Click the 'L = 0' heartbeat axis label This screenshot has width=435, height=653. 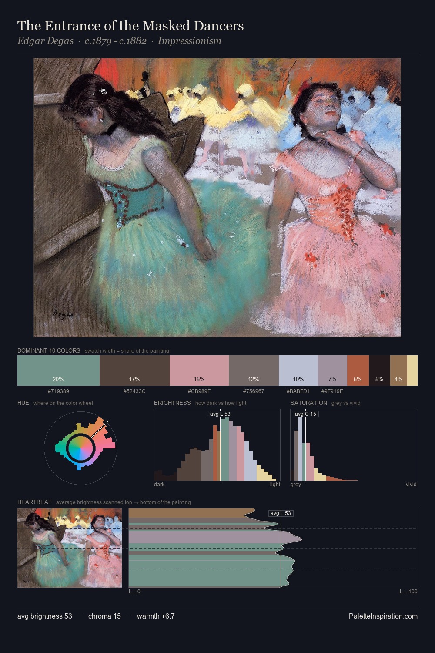point(134,592)
